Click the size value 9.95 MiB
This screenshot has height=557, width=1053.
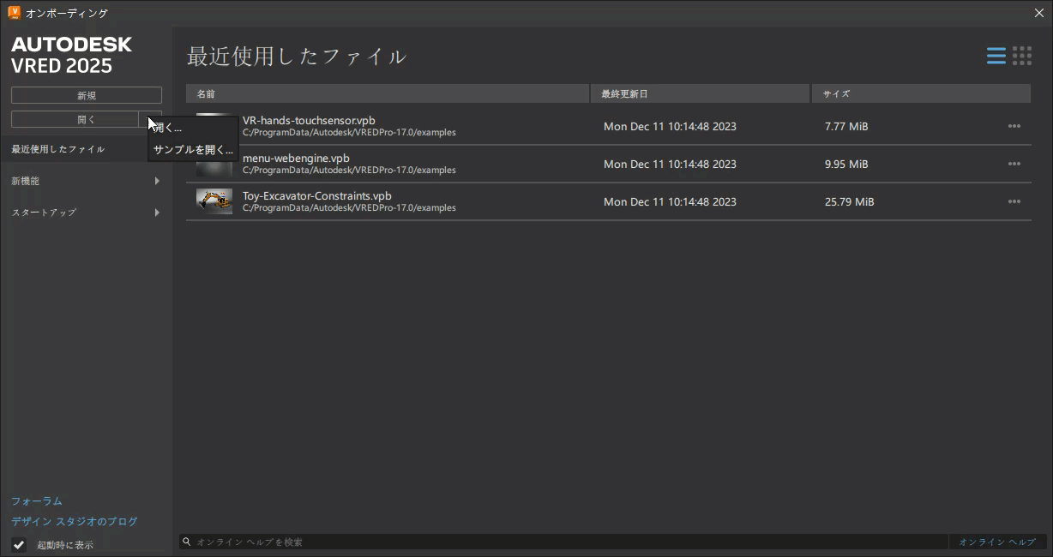point(846,164)
